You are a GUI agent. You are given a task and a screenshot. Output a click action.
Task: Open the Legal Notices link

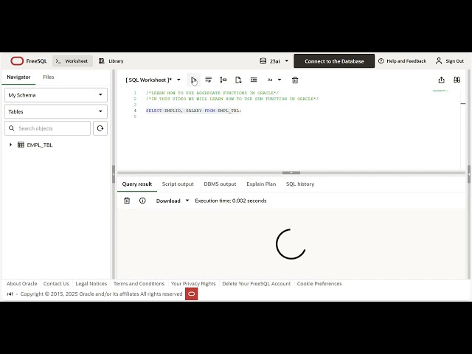click(x=91, y=283)
